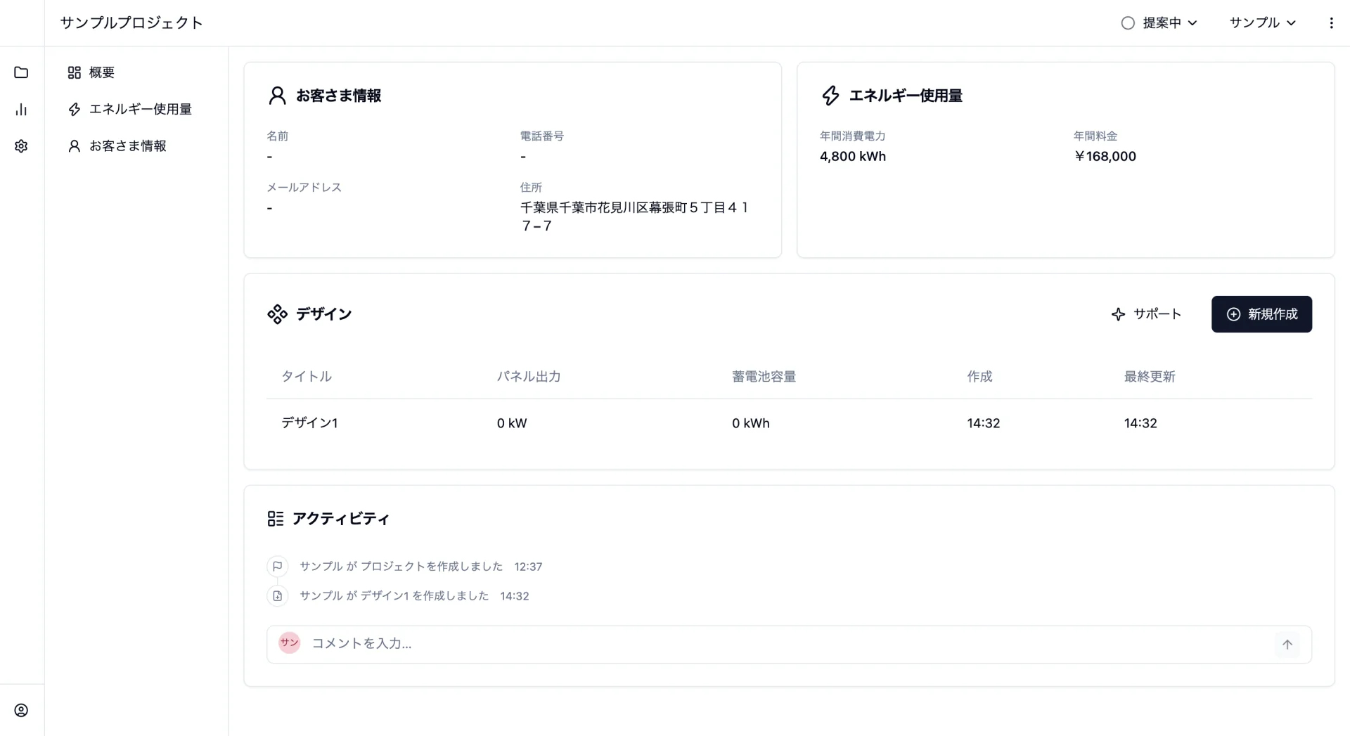Click the circle status icon beside 提案中
This screenshot has height=736, width=1350.
[1128, 23]
